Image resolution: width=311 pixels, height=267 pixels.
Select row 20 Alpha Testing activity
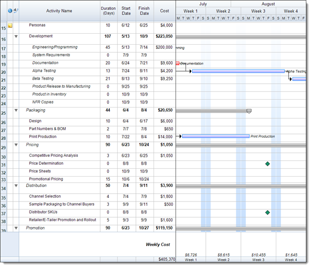point(44,71)
